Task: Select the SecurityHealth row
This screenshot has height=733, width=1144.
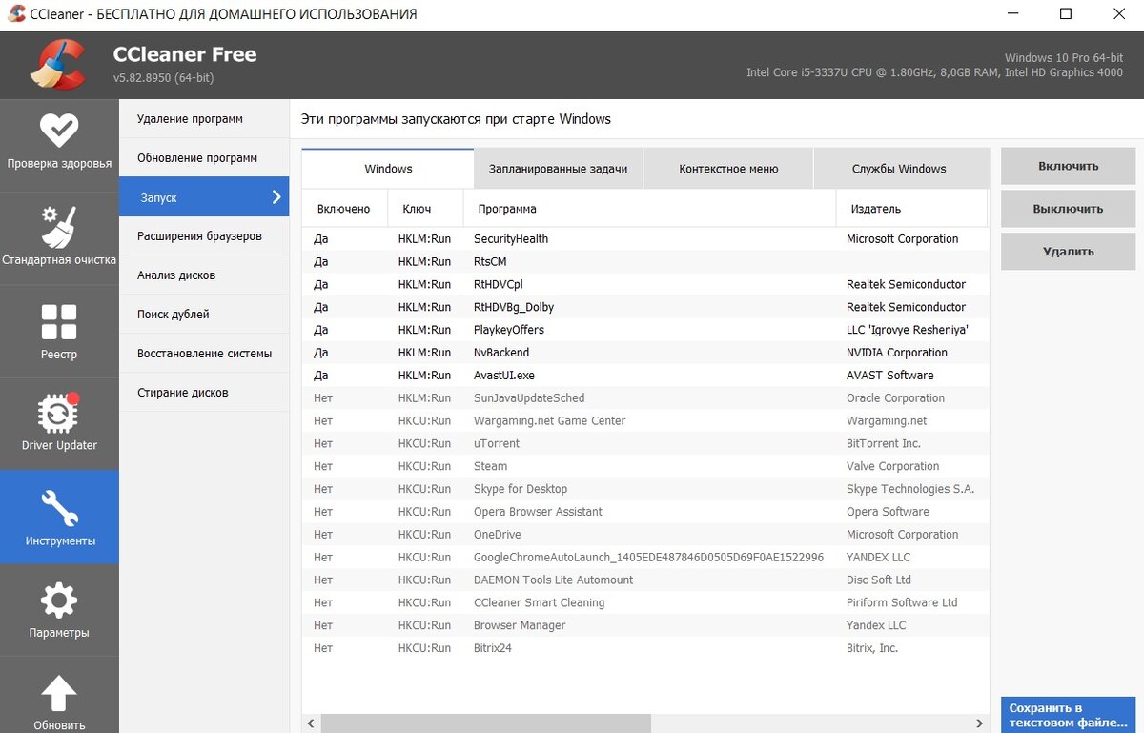Action: click(645, 239)
